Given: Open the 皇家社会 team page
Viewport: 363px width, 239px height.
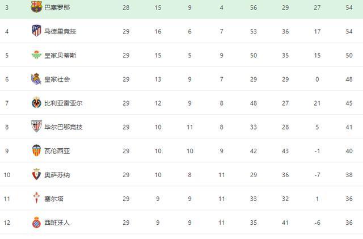Looking at the screenshot, I should point(57,79).
